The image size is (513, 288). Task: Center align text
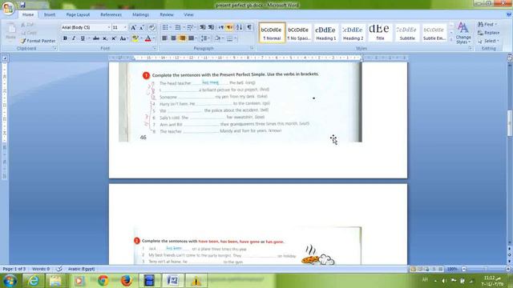(x=173, y=38)
